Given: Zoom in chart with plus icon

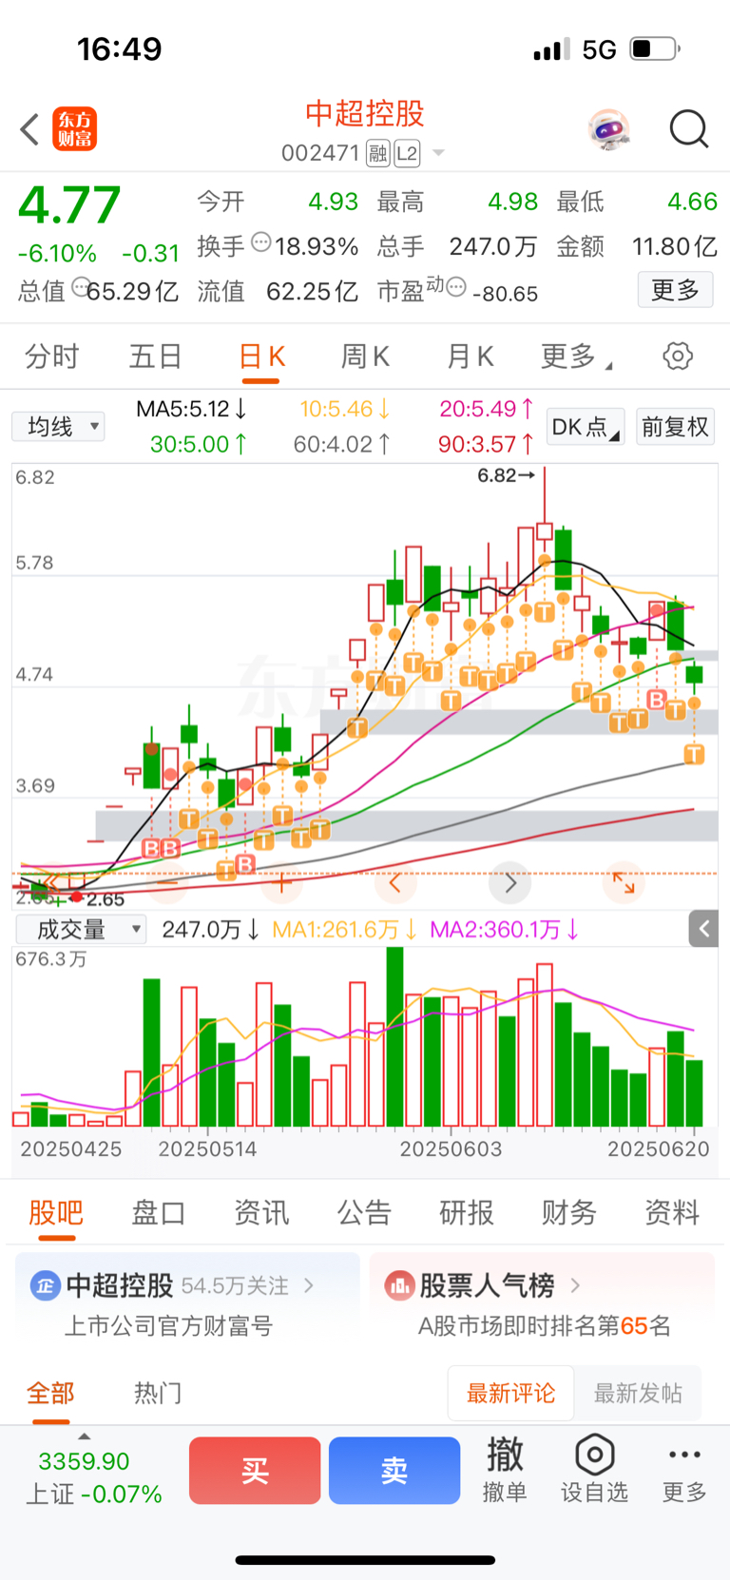Looking at the screenshot, I should click(281, 883).
